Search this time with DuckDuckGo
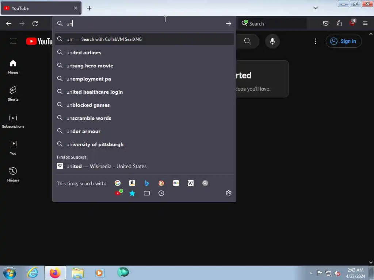374x280 pixels. tap(161, 183)
